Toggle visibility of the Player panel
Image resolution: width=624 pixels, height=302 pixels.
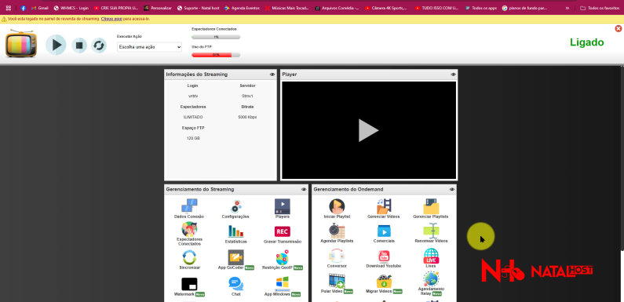(453, 75)
